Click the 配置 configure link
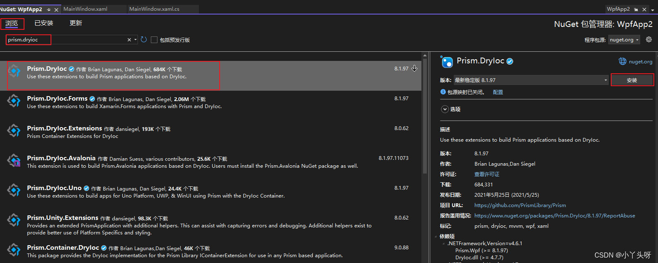This screenshot has height=263, width=658. [498, 92]
